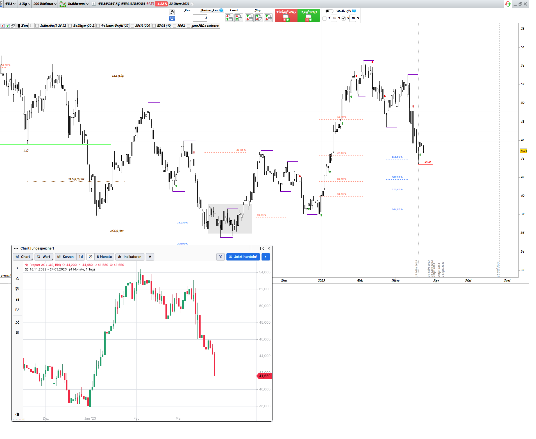Click second Stop order icon
This screenshot has height=439, width=536.
coord(259,18)
